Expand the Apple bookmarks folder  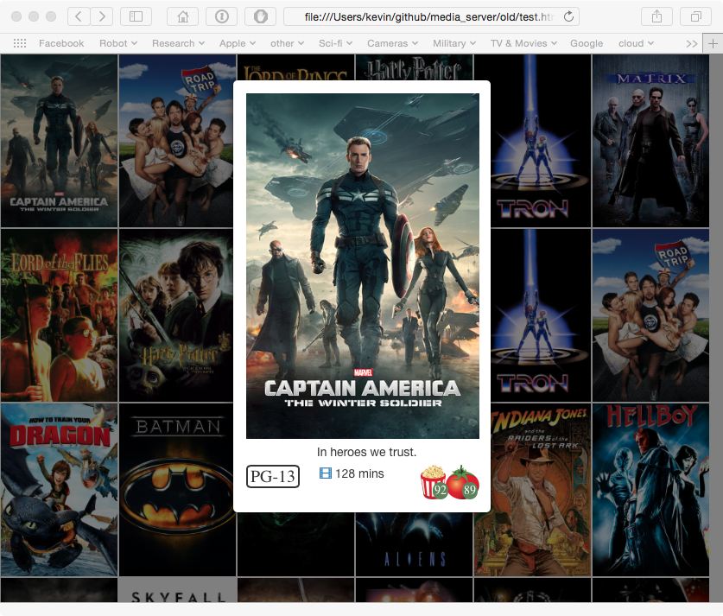click(x=237, y=43)
